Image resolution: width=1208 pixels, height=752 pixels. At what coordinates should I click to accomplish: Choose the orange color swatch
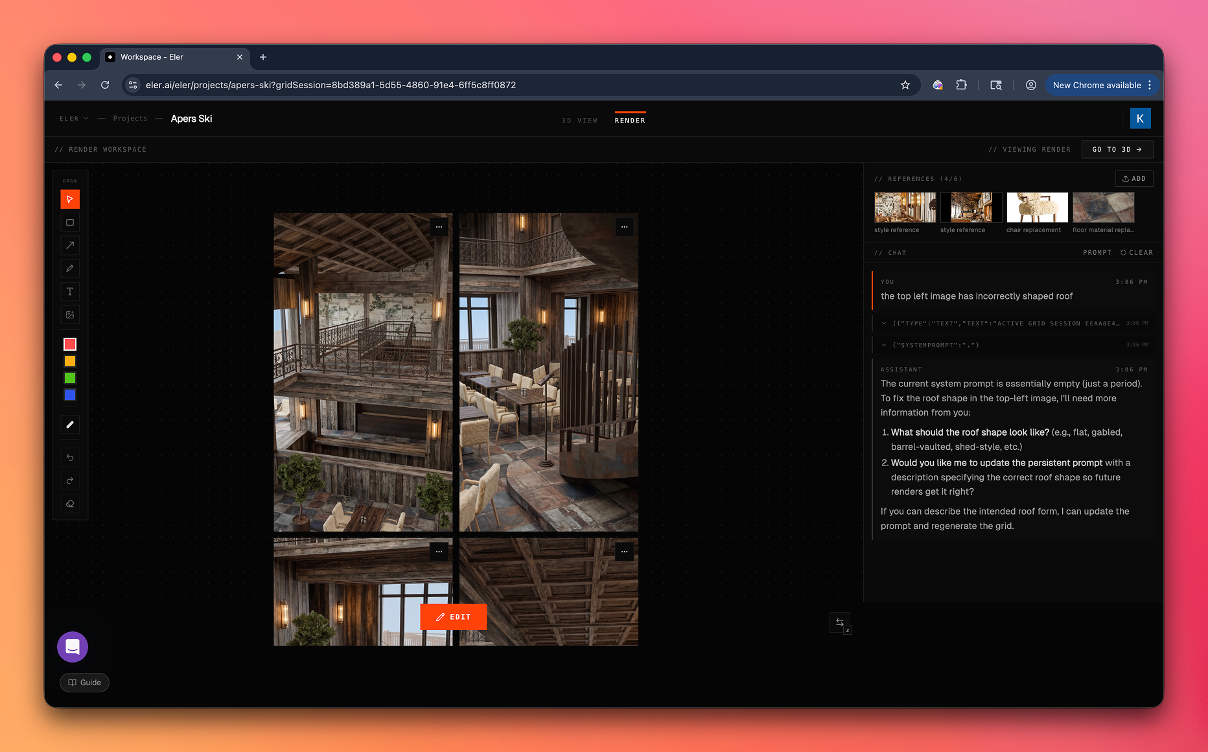pos(70,361)
